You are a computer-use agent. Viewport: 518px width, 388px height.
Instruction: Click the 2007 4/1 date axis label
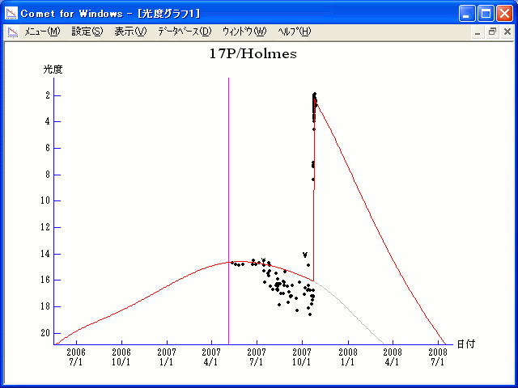[x=211, y=357]
